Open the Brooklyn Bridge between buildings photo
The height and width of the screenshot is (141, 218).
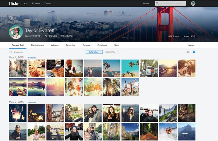click(55, 113)
